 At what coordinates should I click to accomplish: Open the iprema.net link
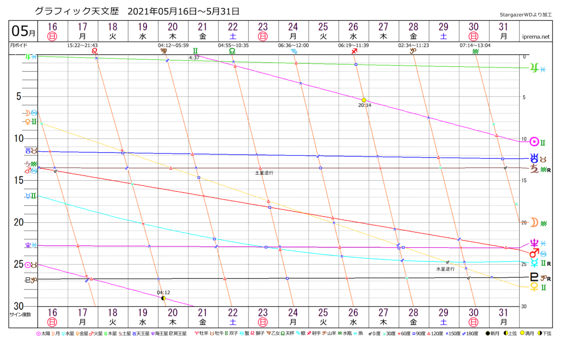[x=536, y=36]
